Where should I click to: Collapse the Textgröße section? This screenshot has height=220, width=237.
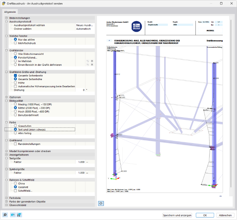6,158
